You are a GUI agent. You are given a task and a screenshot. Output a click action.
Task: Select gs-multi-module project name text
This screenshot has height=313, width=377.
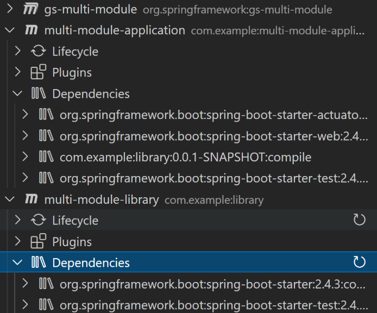91,10
